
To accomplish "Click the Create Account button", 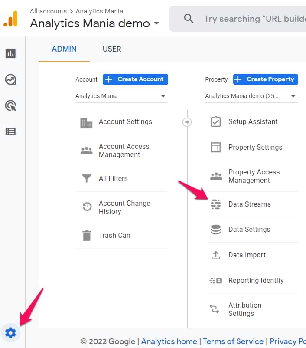I will click(x=135, y=79).
